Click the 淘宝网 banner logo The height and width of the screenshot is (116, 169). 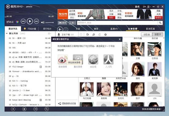[63, 14]
